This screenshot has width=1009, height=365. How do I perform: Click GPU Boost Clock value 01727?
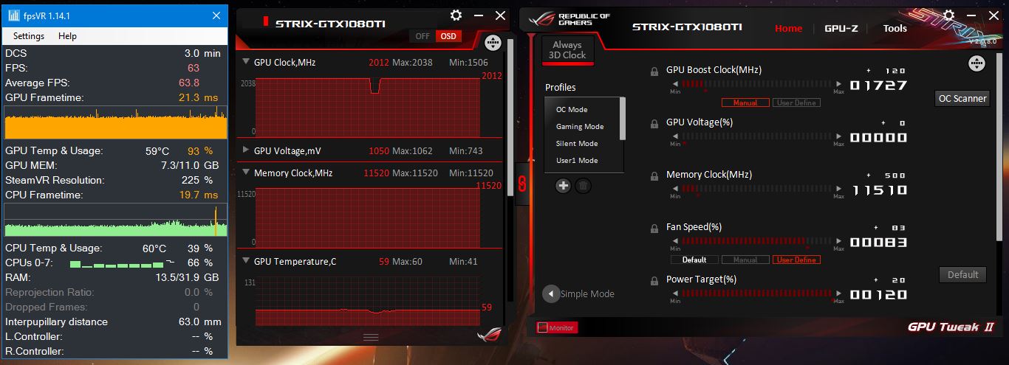878,85
